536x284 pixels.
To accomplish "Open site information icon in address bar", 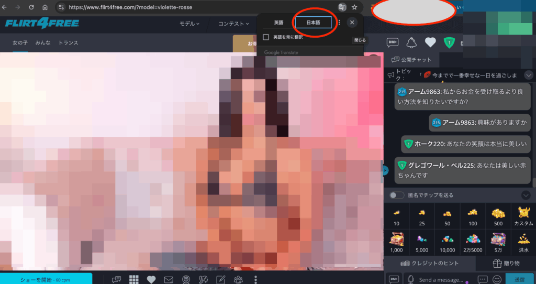I will [61, 7].
